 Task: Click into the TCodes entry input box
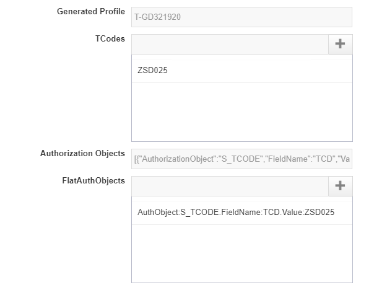[x=229, y=44]
